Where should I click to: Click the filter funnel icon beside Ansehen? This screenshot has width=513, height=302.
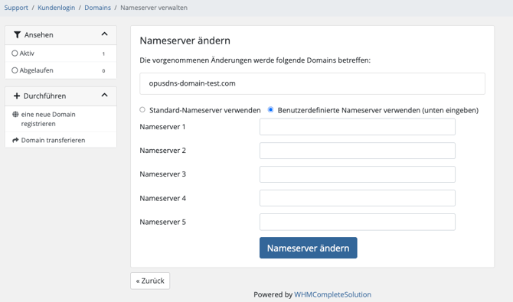(x=18, y=34)
